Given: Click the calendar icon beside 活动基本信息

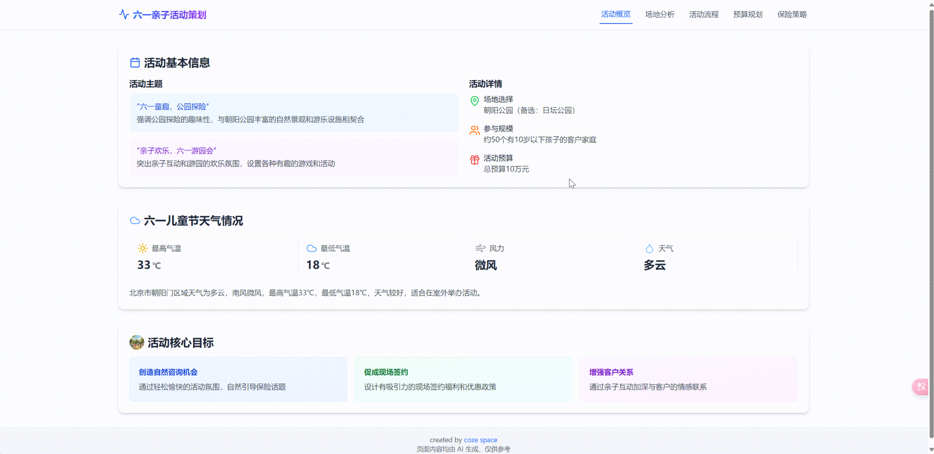Looking at the screenshot, I should (135, 63).
